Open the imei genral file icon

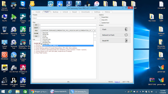(161, 5)
